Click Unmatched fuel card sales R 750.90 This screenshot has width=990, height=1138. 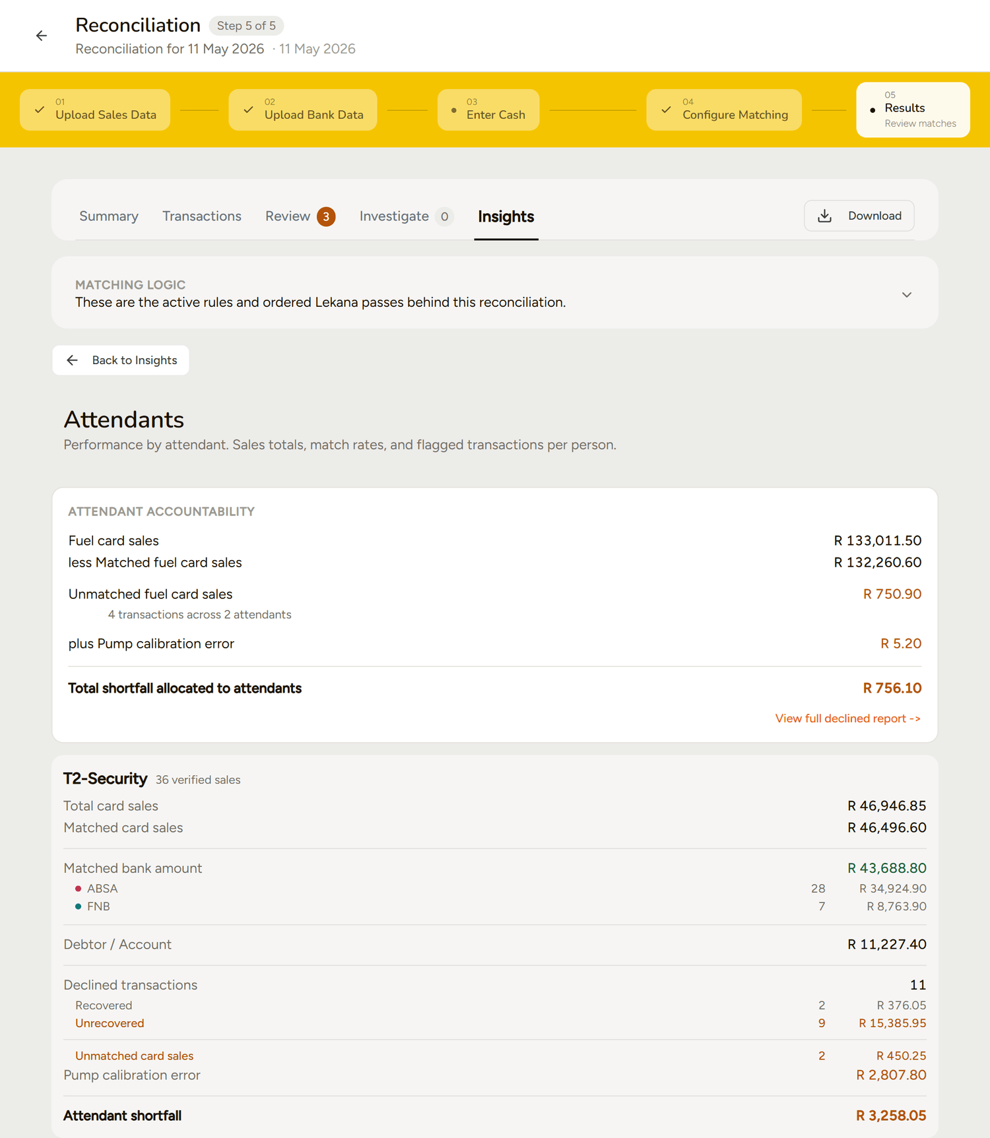tap(892, 594)
